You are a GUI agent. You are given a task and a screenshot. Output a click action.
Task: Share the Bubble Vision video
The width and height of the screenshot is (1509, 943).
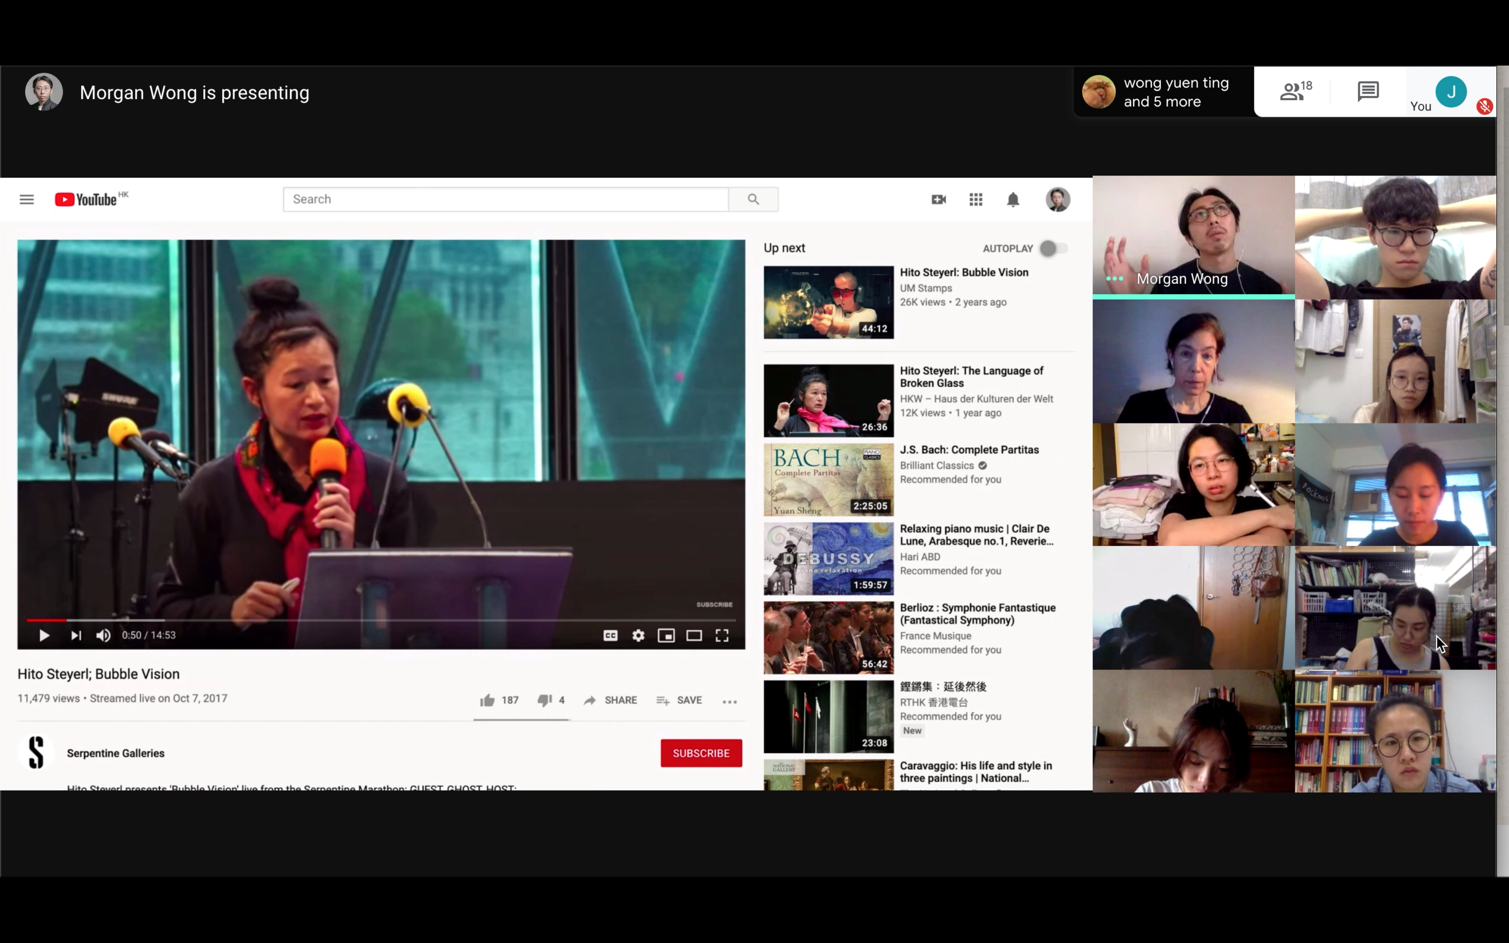(610, 701)
